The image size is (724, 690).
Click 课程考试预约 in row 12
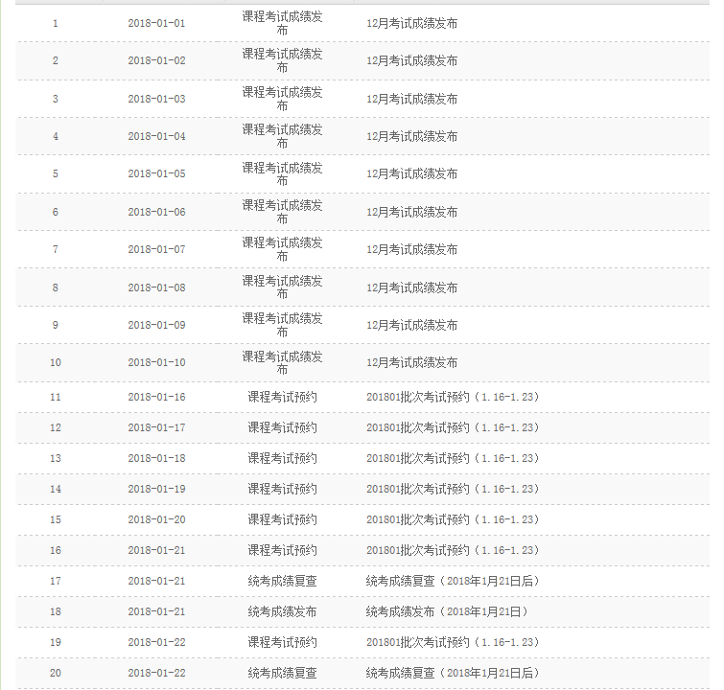(x=282, y=427)
